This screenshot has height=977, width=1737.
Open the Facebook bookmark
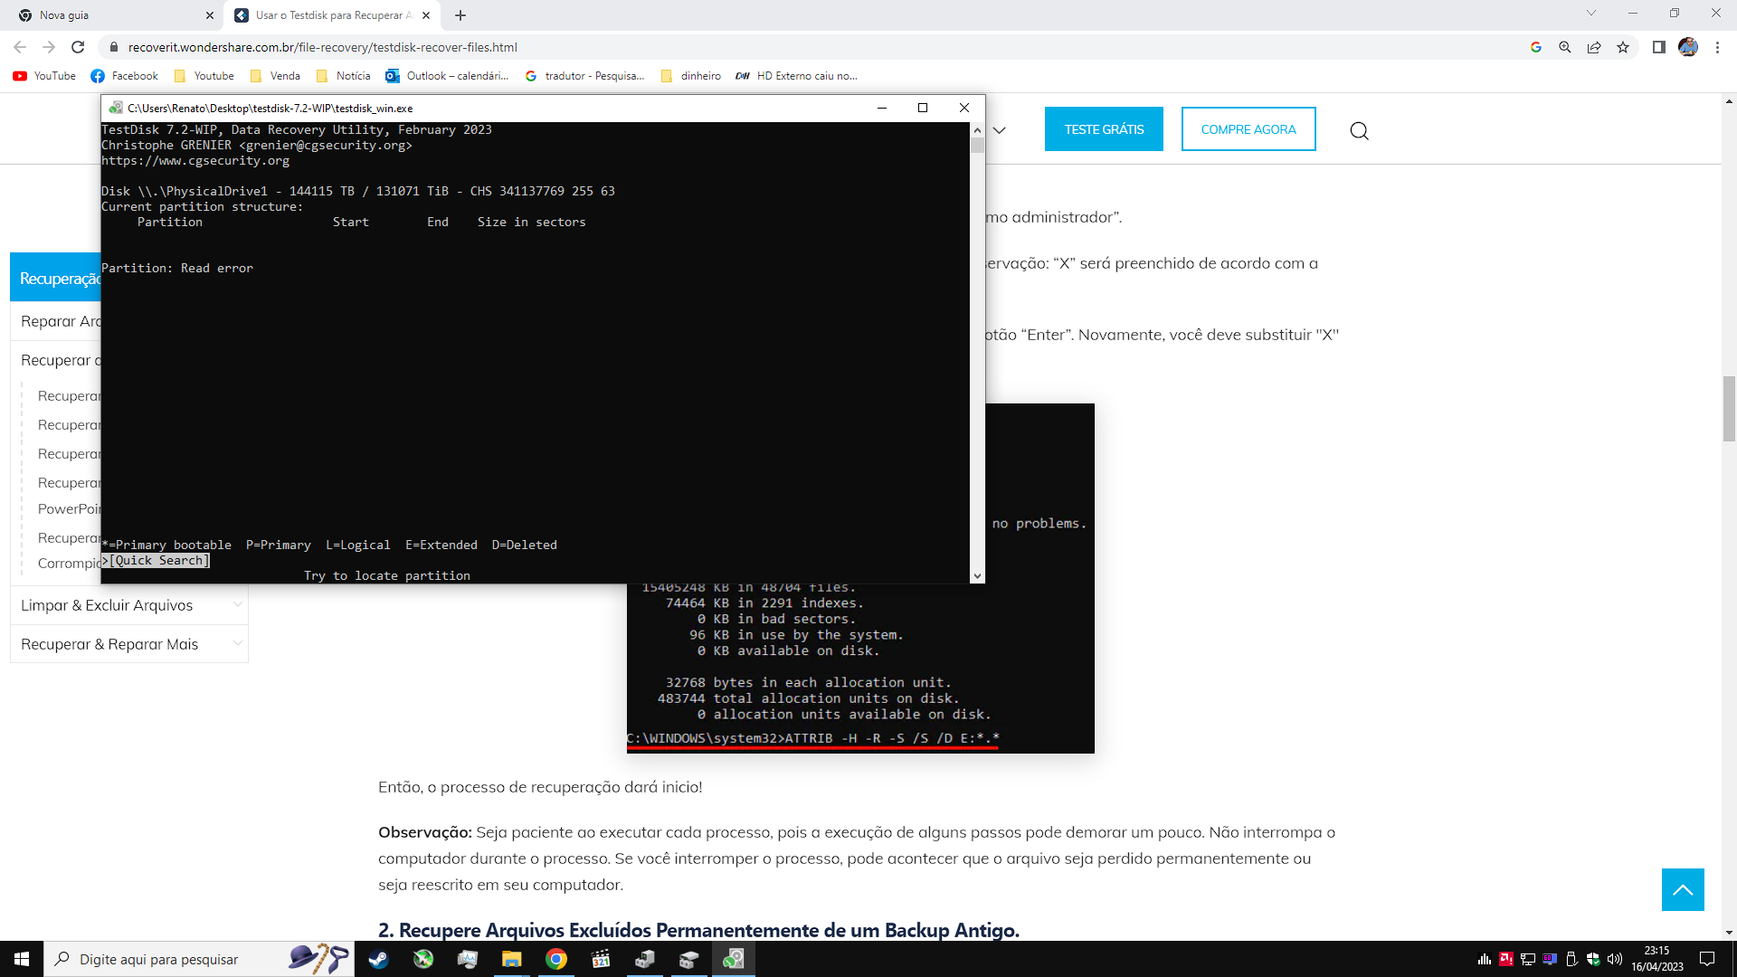(124, 76)
